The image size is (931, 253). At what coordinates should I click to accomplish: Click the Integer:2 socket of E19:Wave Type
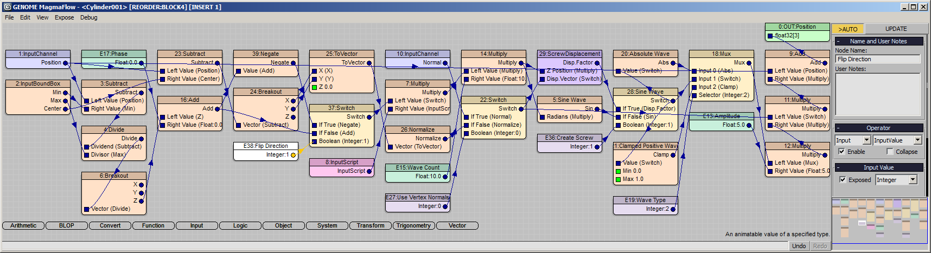[x=673, y=209]
